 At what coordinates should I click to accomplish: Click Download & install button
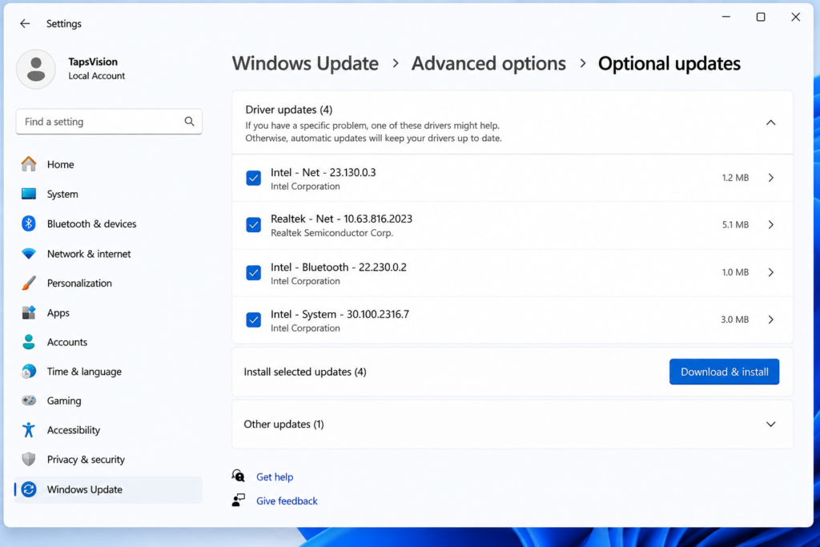[x=724, y=372]
